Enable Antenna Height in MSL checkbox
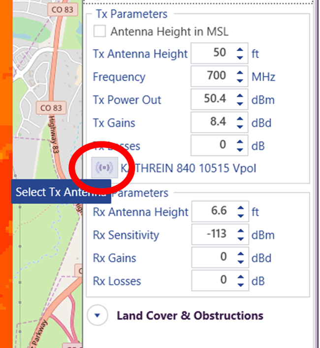The height and width of the screenshot is (348, 320). [100, 31]
